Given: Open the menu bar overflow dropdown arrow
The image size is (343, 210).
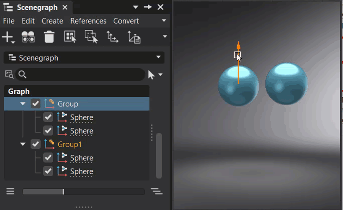Looking at the screenshot, I should click(164, 20).
